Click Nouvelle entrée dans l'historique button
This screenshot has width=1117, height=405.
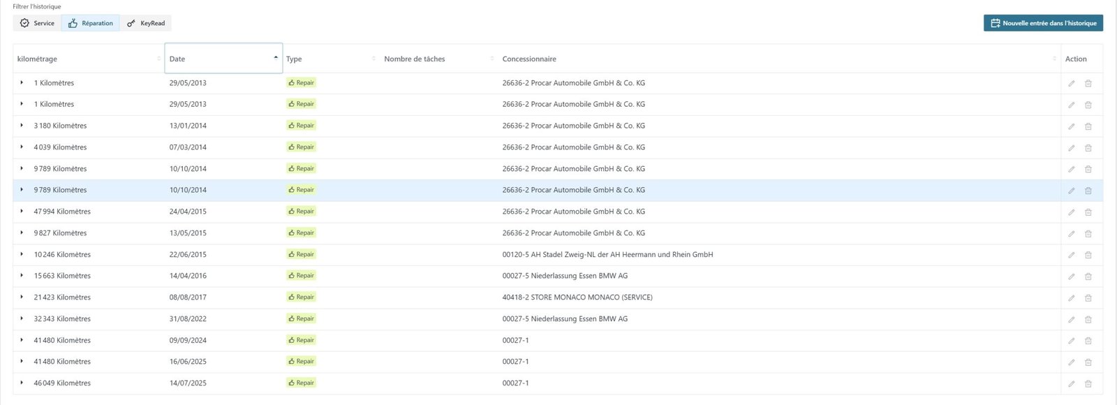pyautogui.click(x=1043, y=23)
